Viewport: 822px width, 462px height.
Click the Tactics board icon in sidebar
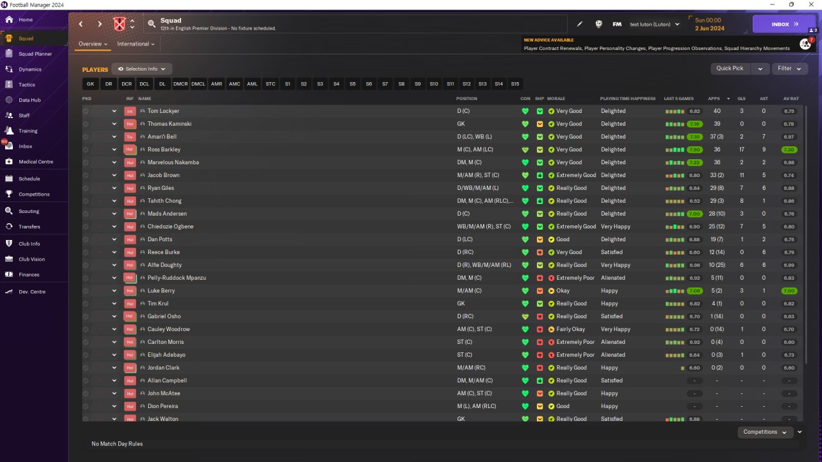[9, 85]
